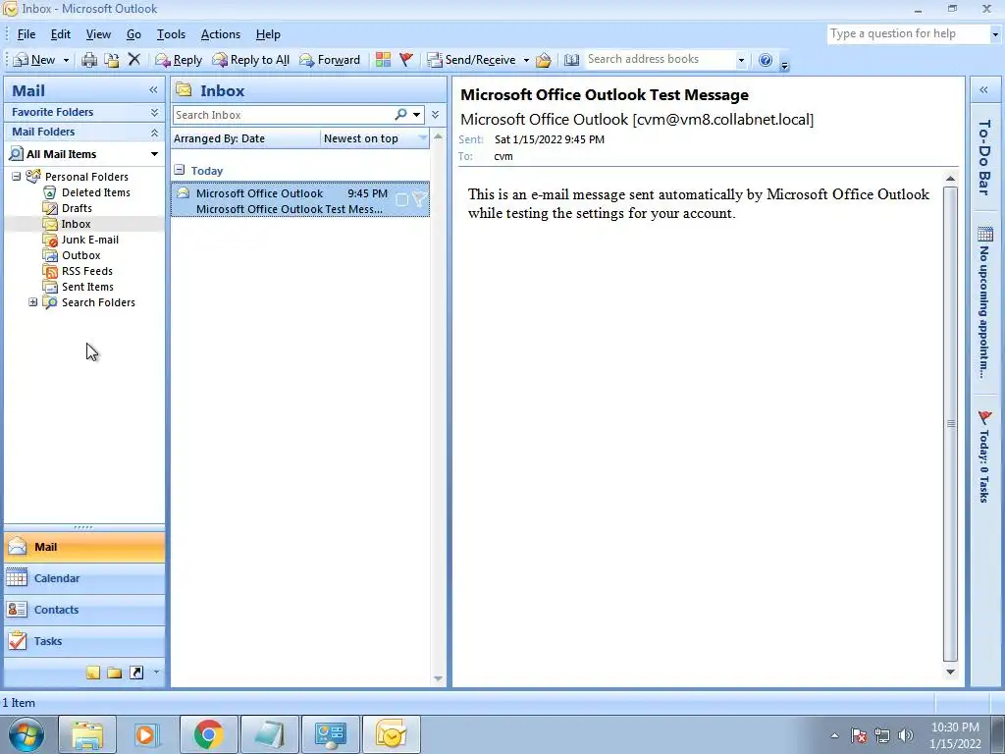Screen dimensions: 1005x754
Task: Select the Drafts folder
Action: [x=77, y=208]
